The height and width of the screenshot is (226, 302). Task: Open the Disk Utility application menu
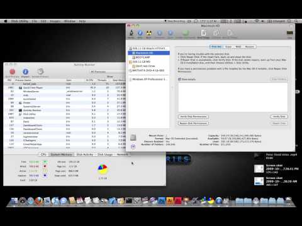click(20, 21)
